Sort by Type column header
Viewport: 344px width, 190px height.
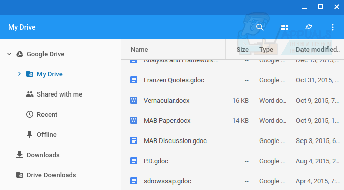click(266, 50)
